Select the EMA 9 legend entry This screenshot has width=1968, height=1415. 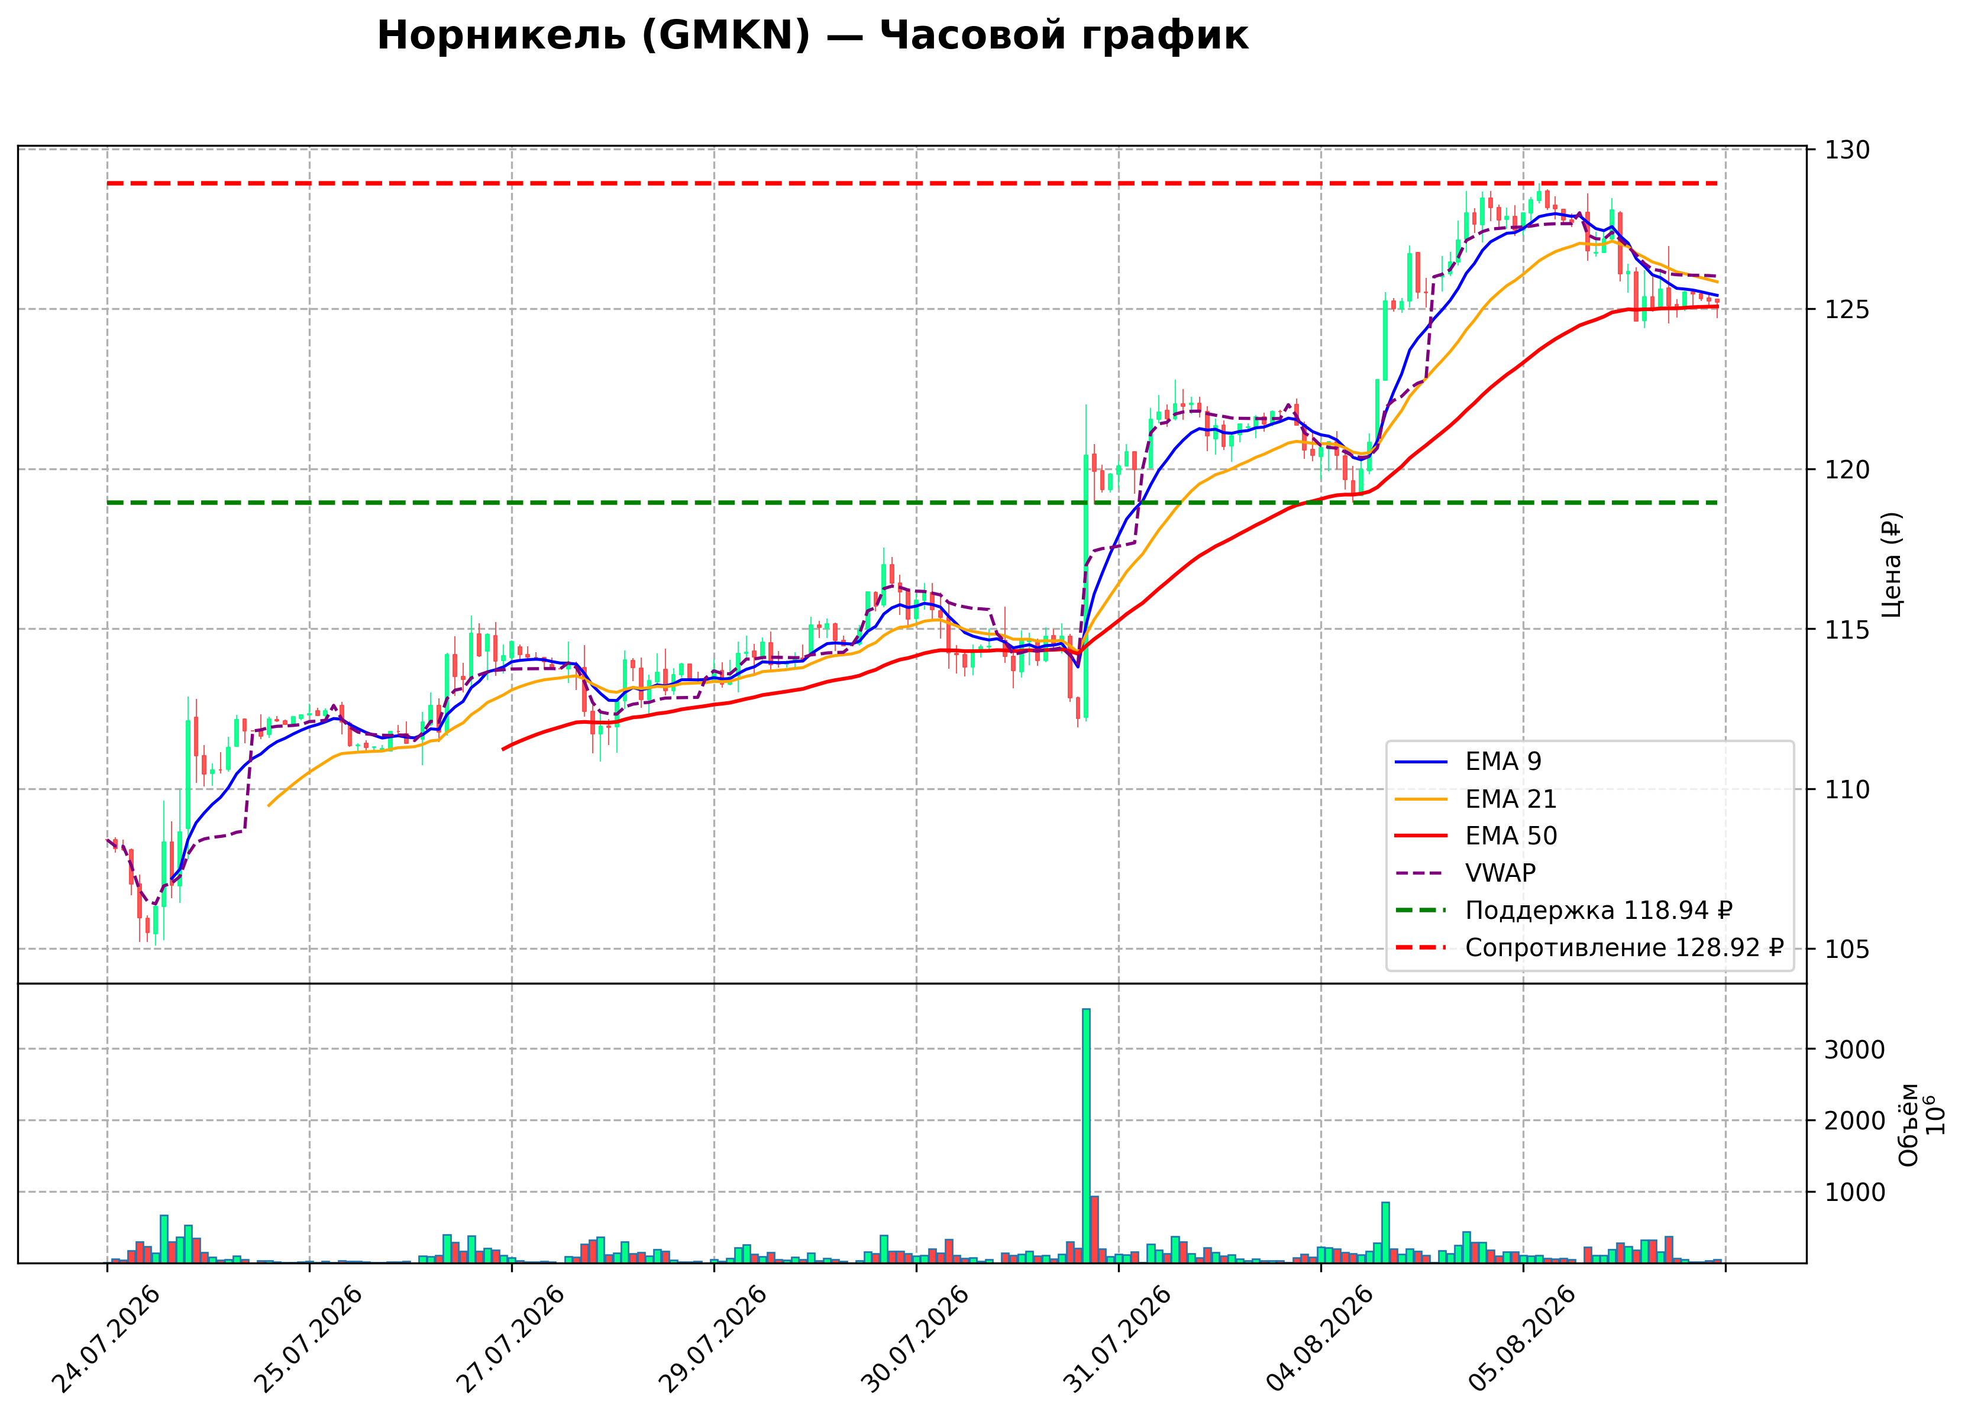(1468, 762)
